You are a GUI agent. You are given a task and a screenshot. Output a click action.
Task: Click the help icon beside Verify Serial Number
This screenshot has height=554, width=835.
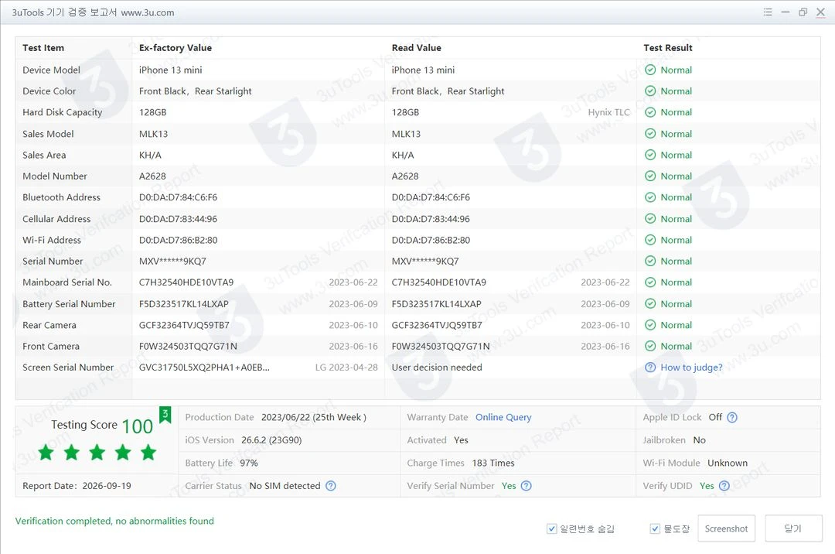pos(527,486)
